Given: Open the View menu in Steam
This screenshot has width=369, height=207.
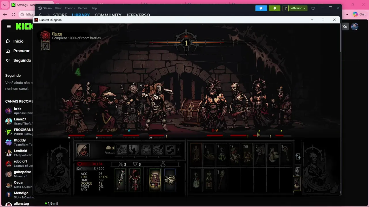Looking at the screenshot, I should tap(58, 8).
